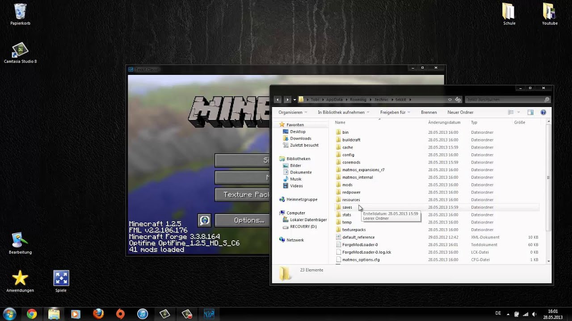572x321 pixels.
Task: Select the 'mods' folder
Action: pyautogui.click(x=347, y=185)
